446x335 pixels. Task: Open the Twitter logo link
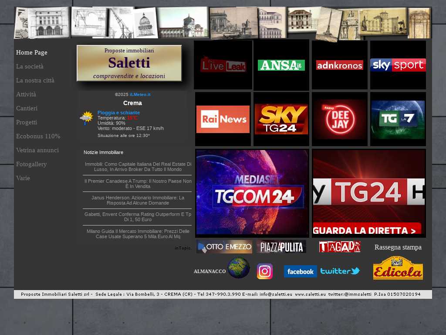340,271
